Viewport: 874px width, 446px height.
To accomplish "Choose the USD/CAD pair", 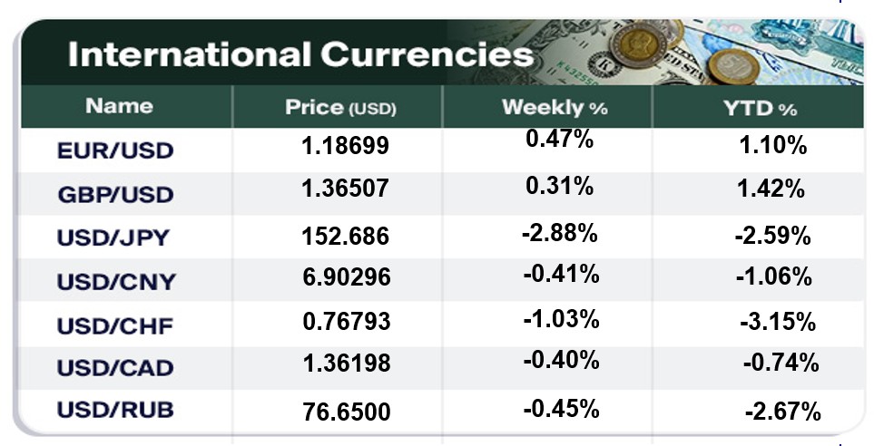I will point(115,368).
